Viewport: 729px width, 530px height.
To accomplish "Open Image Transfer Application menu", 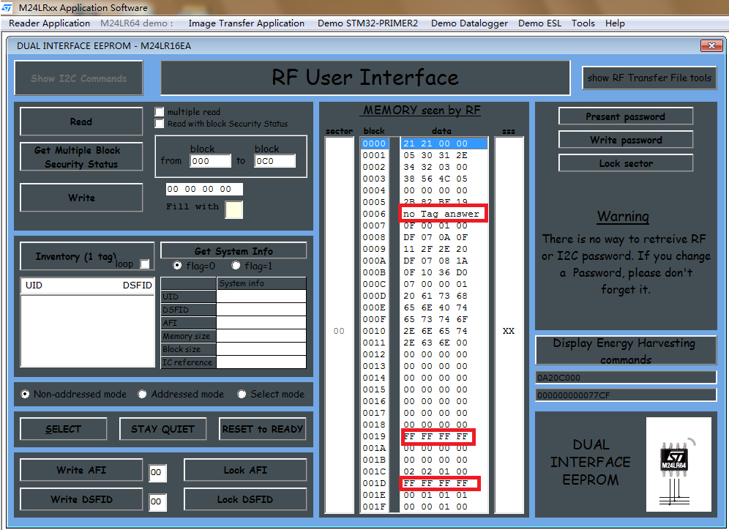I will coord(247,23).
